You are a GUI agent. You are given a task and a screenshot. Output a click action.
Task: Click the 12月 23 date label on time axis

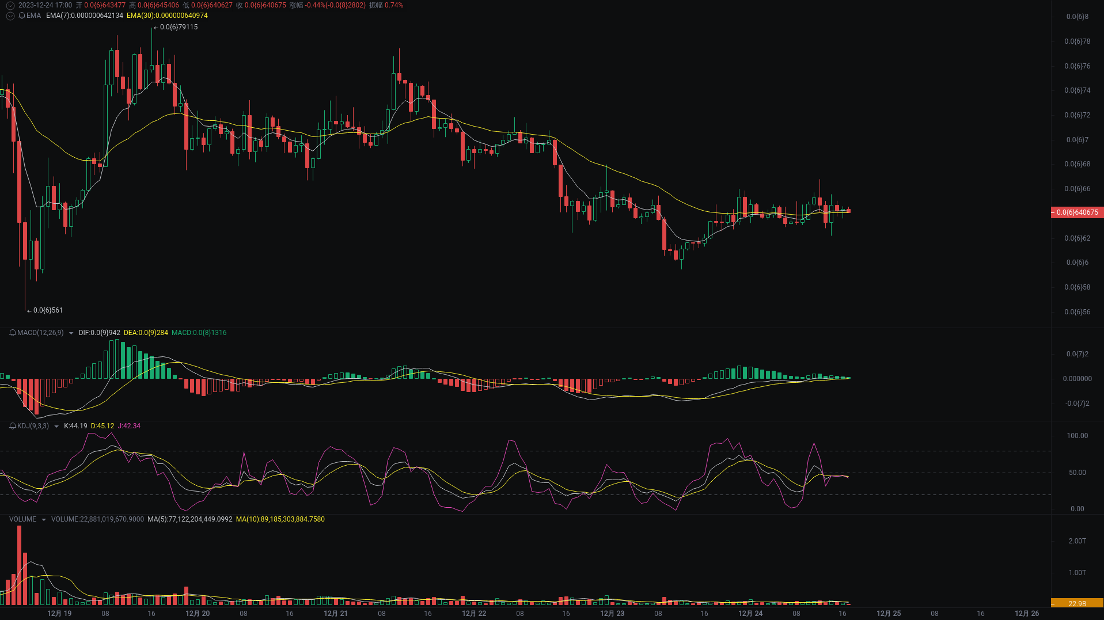[612, 614]
